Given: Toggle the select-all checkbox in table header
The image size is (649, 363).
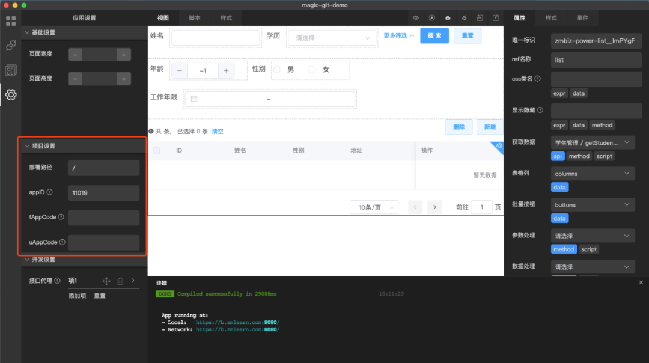Looking at the screenshot, I should pos(156,151).
